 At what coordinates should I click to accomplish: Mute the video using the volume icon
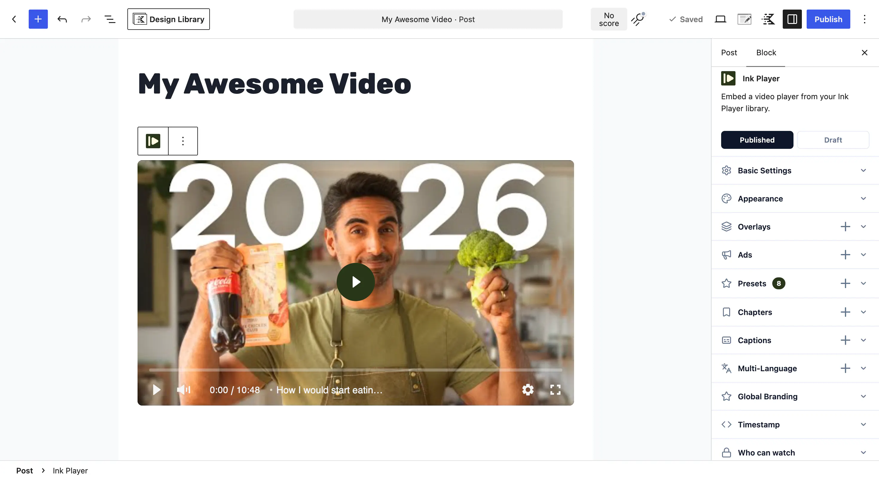point(184,390)
